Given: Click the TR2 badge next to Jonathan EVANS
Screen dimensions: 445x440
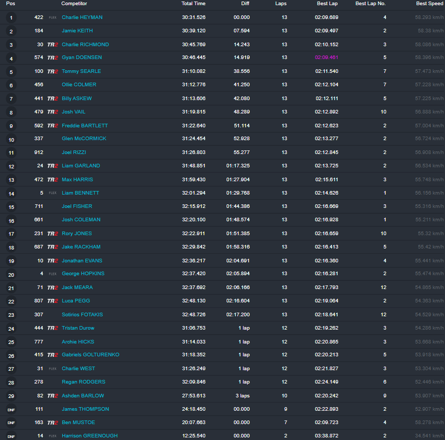Looking at the screenshot, I should click(52, 261).
